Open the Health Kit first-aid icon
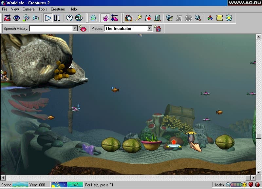The height and width of the screenshot is (189, 262). click(x=148, y=18)
